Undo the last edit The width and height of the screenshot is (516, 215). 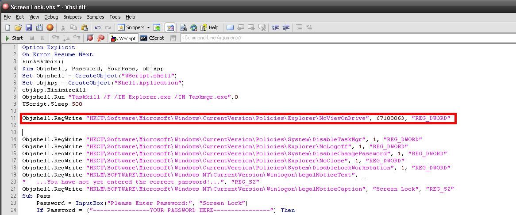pyautogui.click(x=97, y=27)
